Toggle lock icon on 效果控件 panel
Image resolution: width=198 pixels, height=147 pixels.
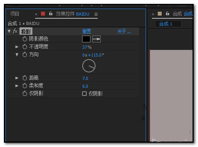tap(51, 13)
